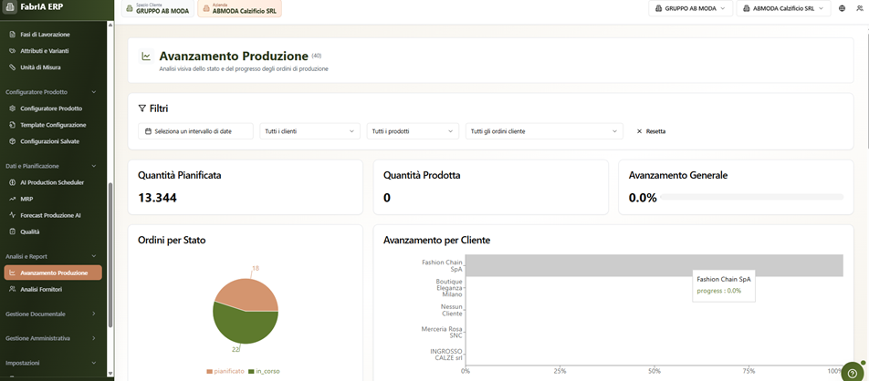Click the Forecast Produzione AI pulse icon
Image resolution: width=869 pixels, height=381 pixels.
(12, 215)
